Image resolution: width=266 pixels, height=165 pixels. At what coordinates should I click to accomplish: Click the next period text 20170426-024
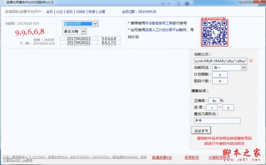pyautogui.click(x=43, y=43)
